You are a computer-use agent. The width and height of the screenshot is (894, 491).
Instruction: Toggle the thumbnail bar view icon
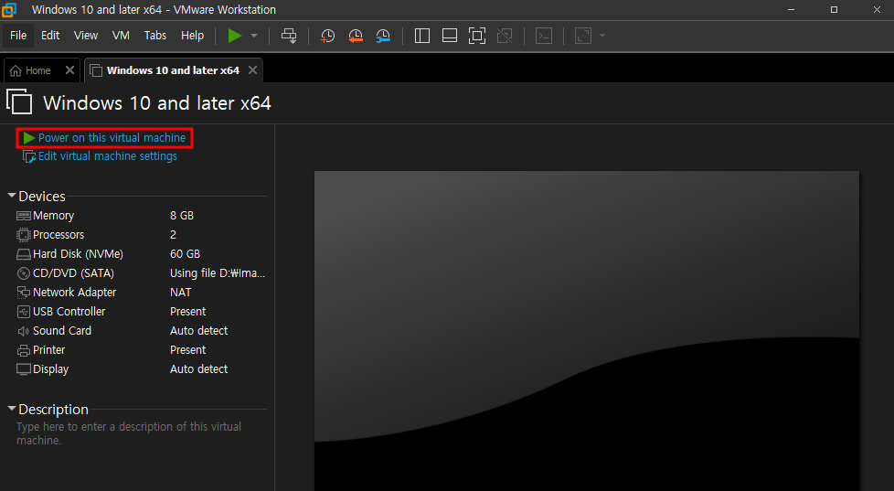click(449, 36)
